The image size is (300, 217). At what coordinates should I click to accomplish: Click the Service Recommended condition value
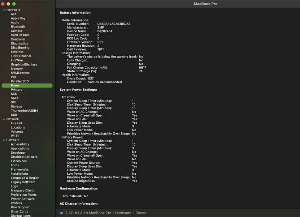coord(105,82)
